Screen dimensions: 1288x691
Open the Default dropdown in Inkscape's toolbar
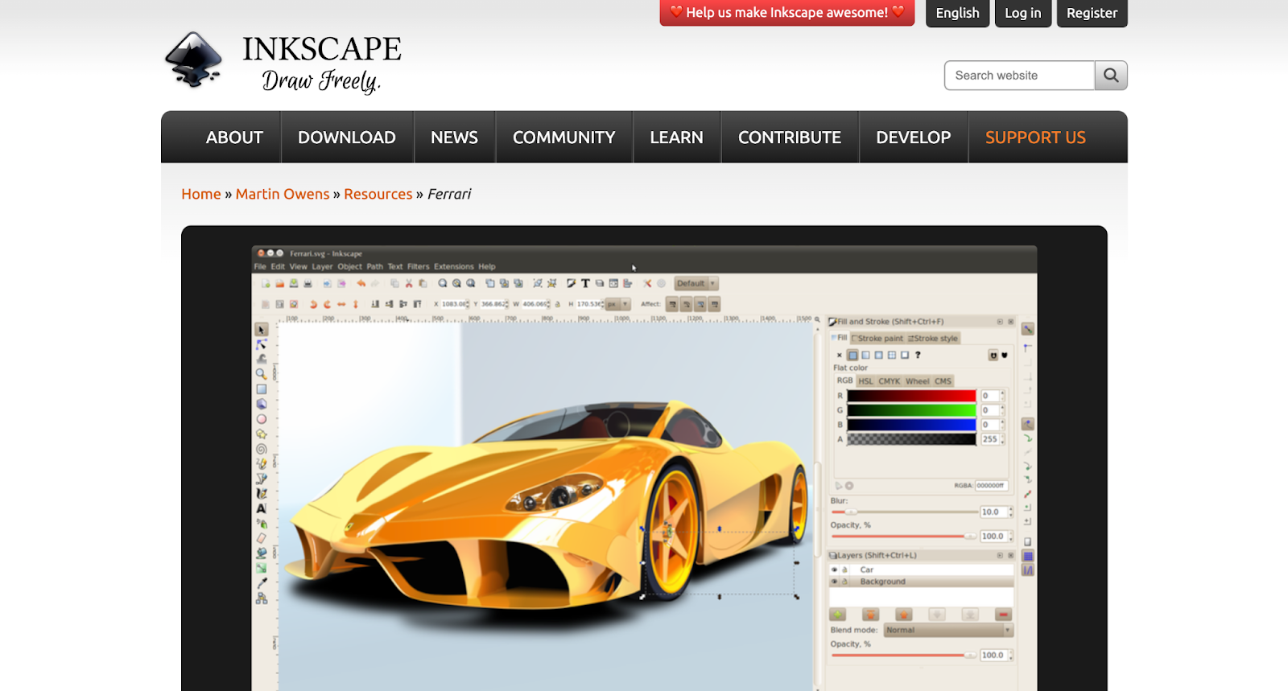coord(696,283)
